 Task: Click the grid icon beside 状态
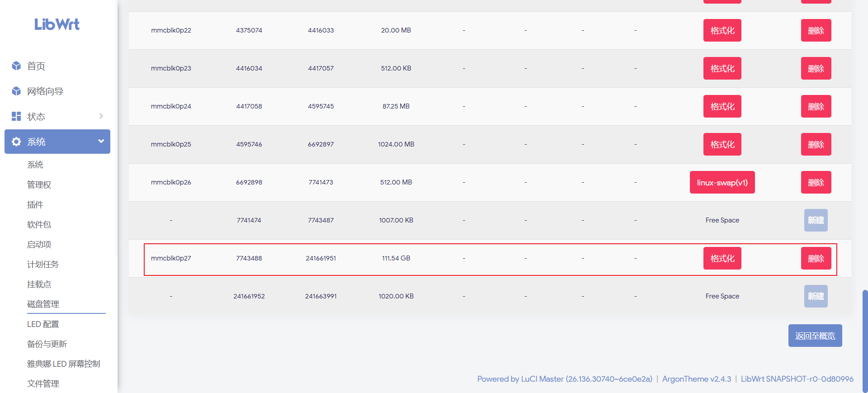click(16, 116)
